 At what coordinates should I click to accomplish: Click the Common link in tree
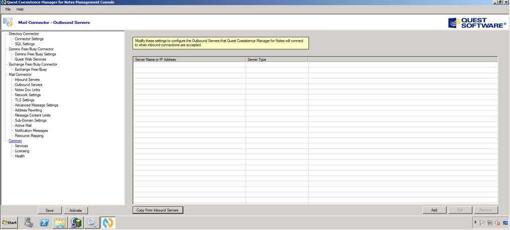pos(15,141)
